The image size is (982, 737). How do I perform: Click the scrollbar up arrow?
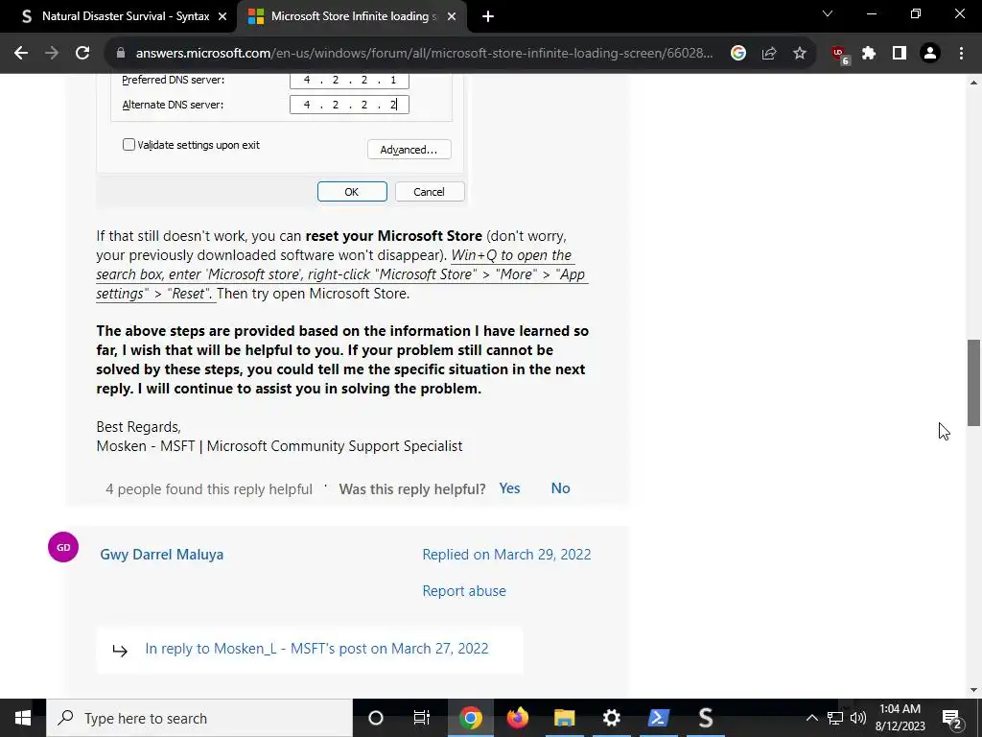tap(974, 83)
